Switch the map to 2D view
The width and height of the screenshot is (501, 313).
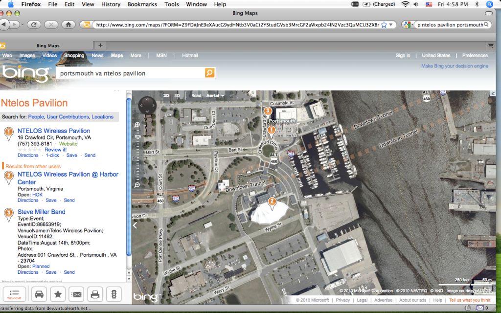pyautogui.click(x=166, y=95)
